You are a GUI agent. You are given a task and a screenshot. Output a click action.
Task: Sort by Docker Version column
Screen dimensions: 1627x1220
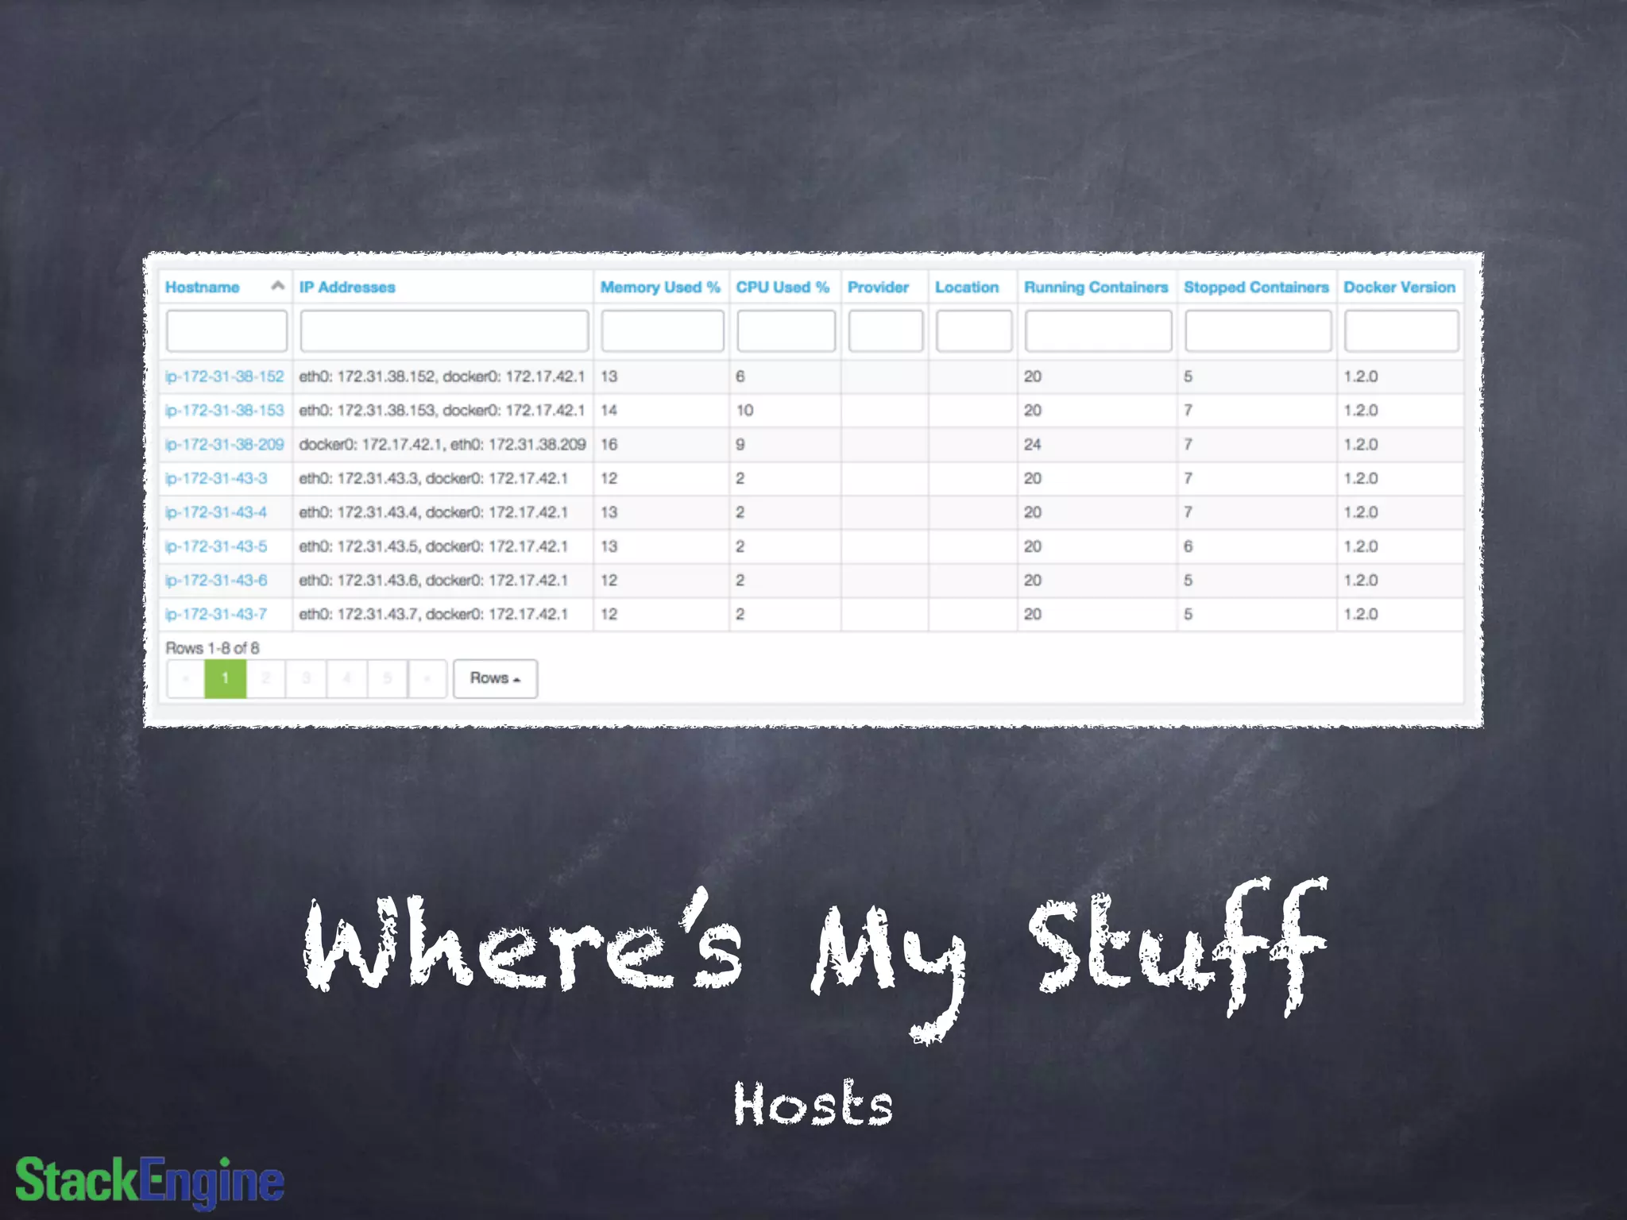[1399, 288]
